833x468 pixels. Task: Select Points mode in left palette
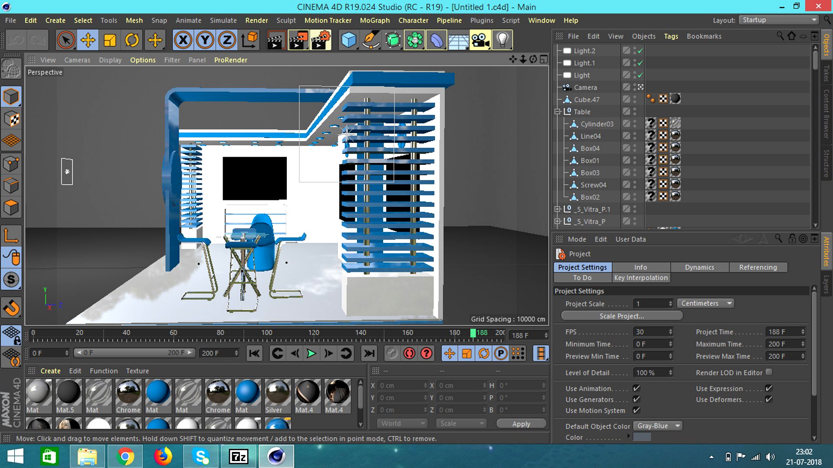point(11,164)
